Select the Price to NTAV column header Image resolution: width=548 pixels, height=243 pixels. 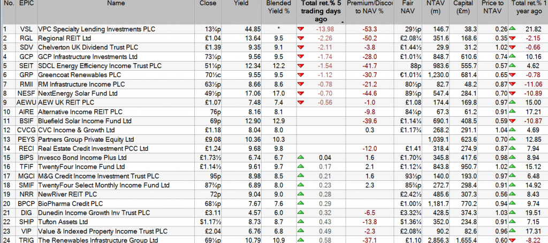[493, 7]
